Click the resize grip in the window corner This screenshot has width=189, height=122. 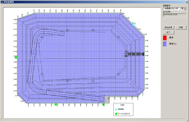[x=187, y=120]
